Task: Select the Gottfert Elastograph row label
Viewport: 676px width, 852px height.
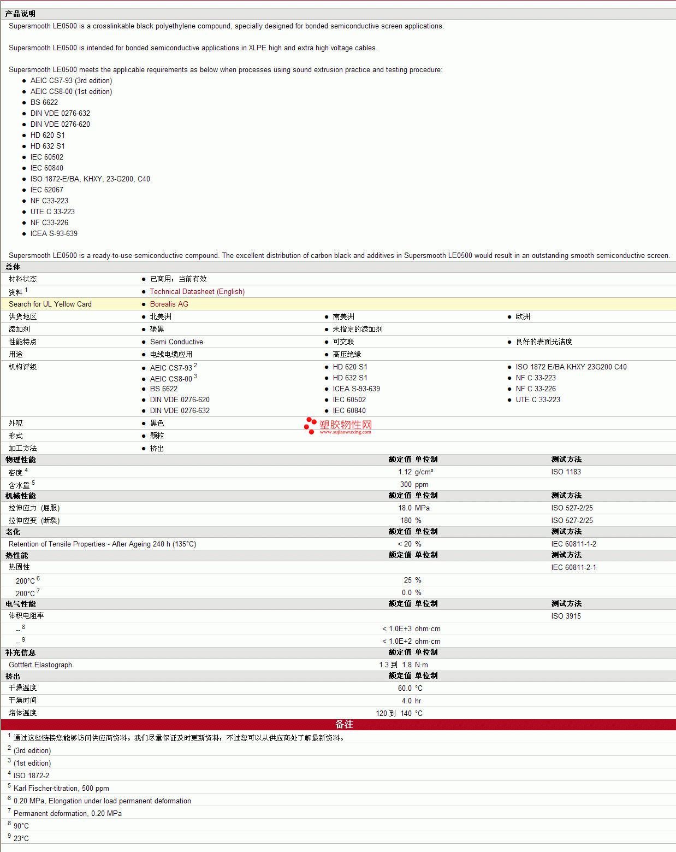Action: point(40,665)
